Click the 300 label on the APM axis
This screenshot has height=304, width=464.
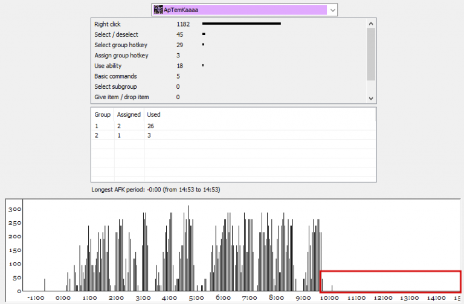pos(14,209)
